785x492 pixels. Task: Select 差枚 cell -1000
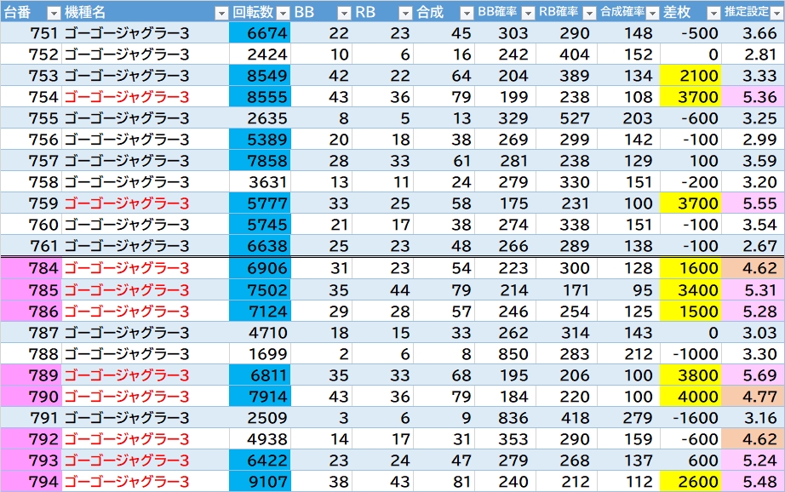click(x=690, y=354)
